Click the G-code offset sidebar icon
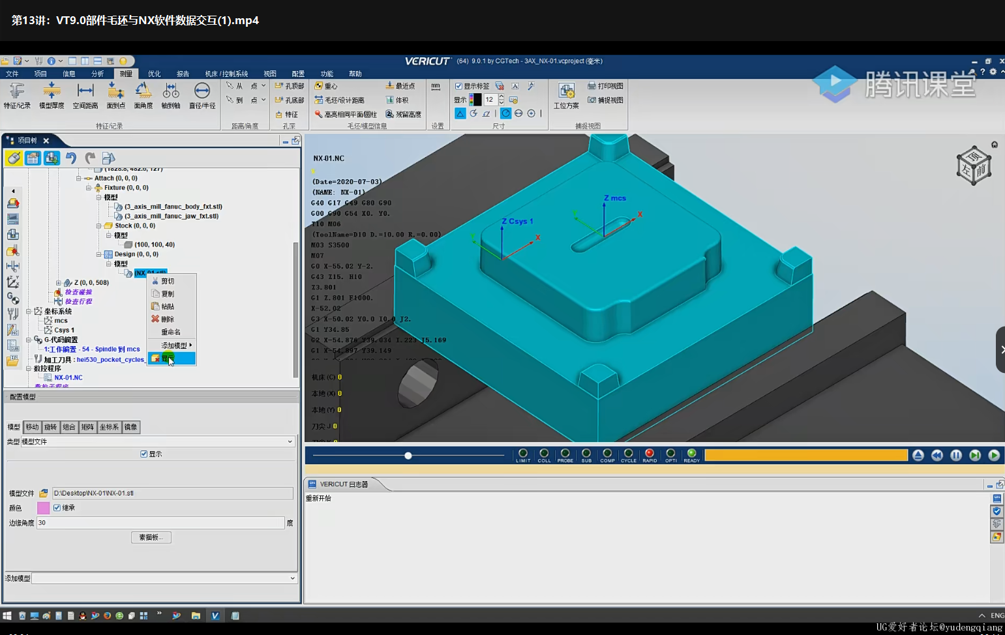Viewport: 1005px width, 635px height. pos(12,298)
